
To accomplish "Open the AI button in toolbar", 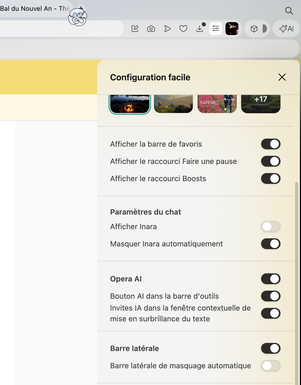I will [286, 29].
